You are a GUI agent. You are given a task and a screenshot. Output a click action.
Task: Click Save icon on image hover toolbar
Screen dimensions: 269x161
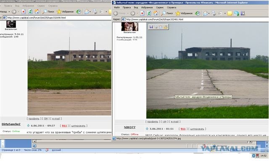(x=151, y=27)
